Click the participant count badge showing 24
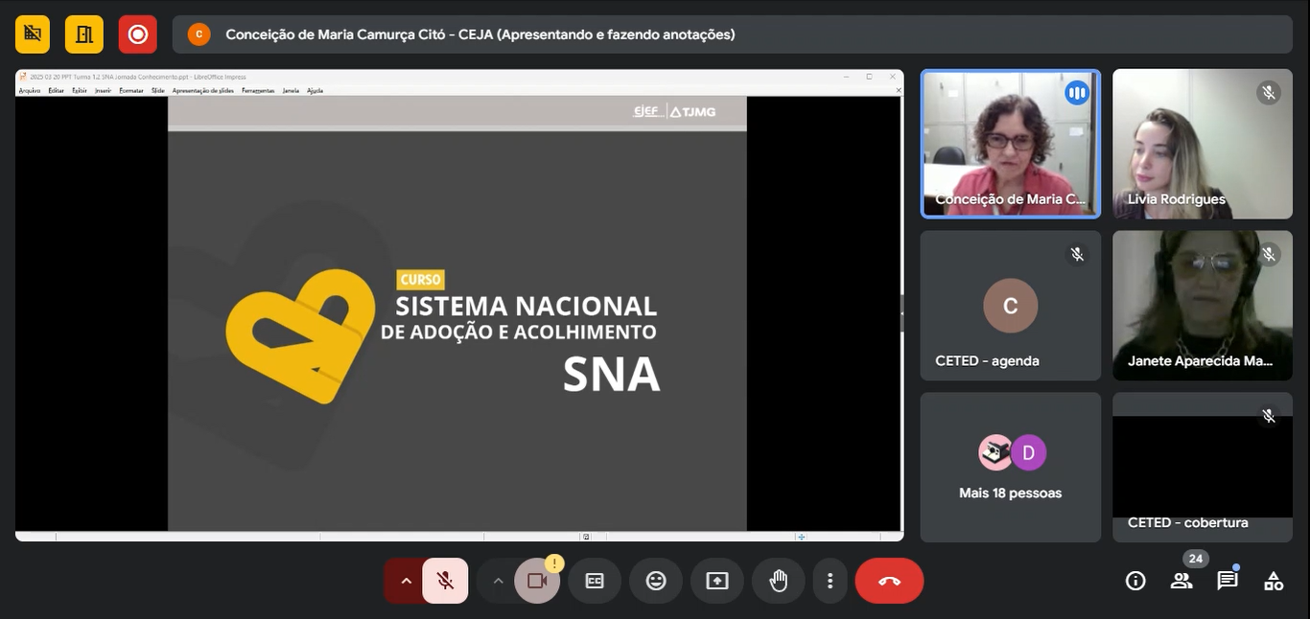 click(x=1195, y=559)
